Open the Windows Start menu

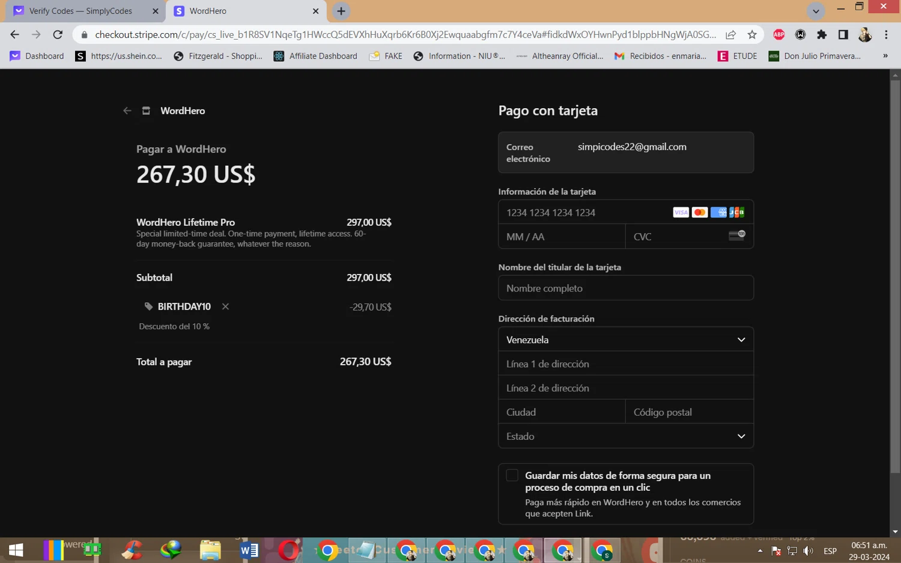click(x=16, y=550)
